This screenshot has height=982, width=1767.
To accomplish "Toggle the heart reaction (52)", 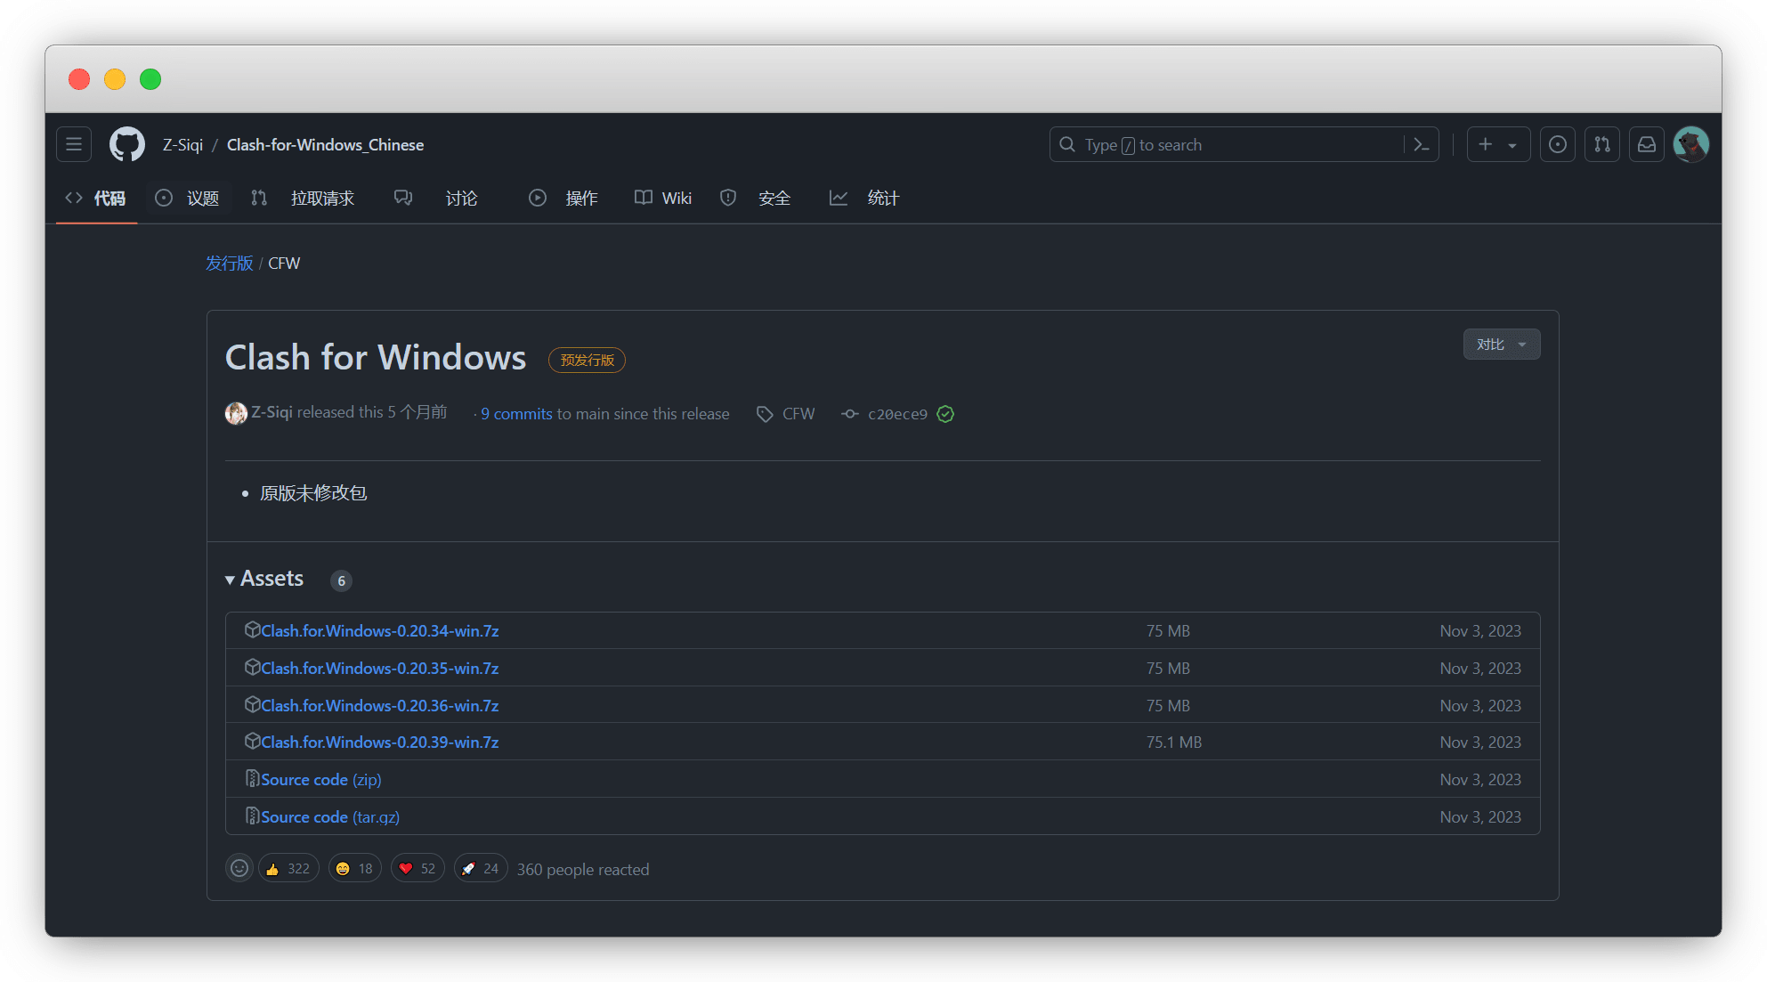I will pyautogui.click(x=417, y=868).
